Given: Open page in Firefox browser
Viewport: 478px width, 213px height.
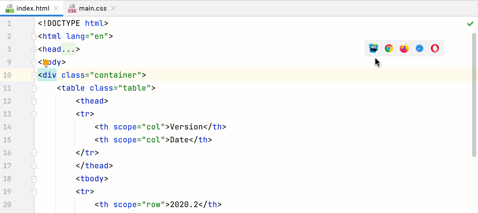Looking at the screenshot, I should [x=404, y=48].
